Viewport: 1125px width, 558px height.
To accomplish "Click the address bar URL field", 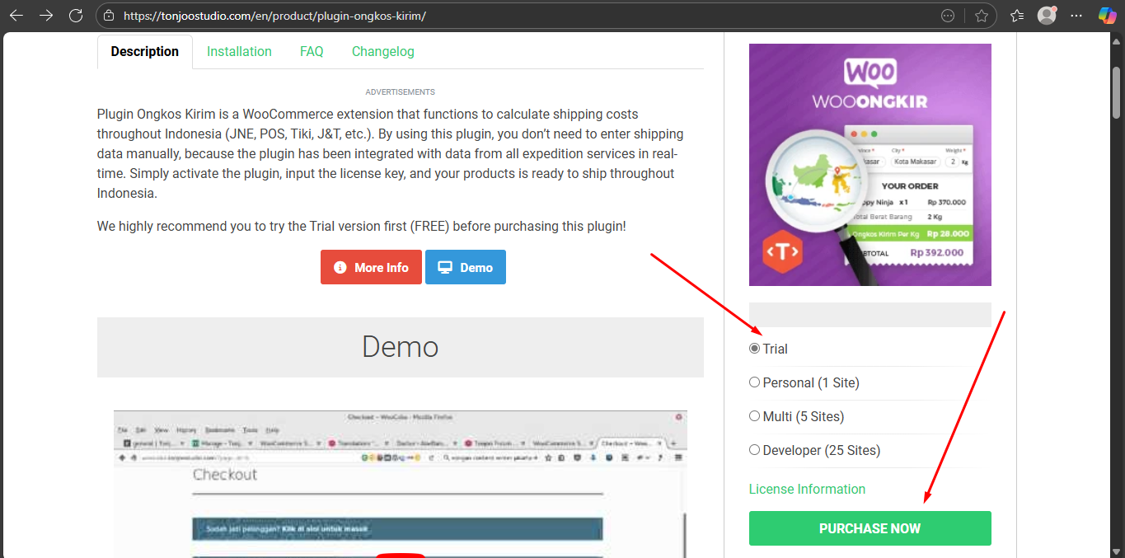I will click(x=495, y=16).
